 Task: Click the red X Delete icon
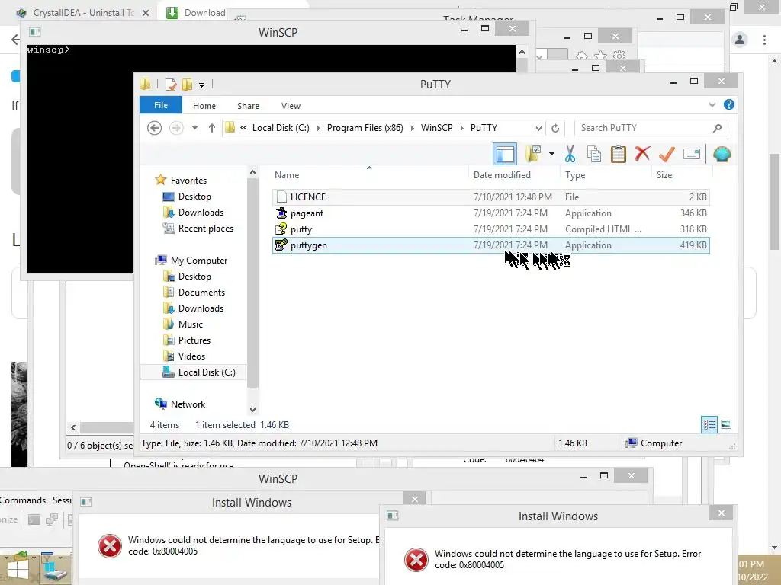coord(642,154)
